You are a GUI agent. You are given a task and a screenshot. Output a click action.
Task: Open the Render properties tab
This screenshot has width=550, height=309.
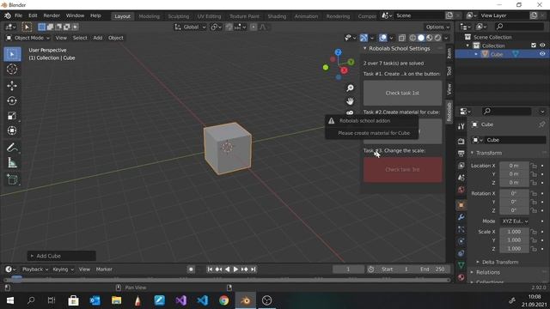461,141
